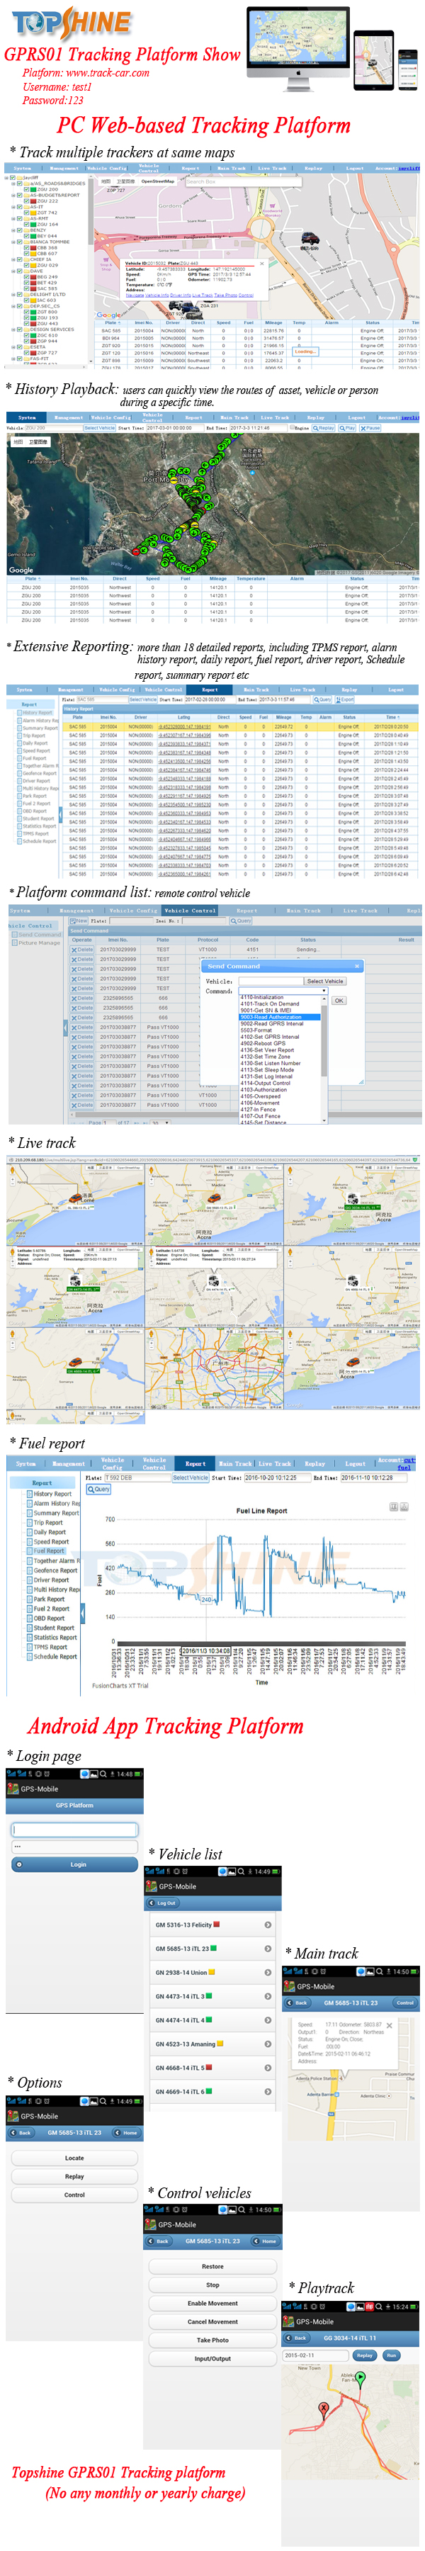Click Control button in Android Main track header
Viewport: 425px width, 2551px height.
404,2003
